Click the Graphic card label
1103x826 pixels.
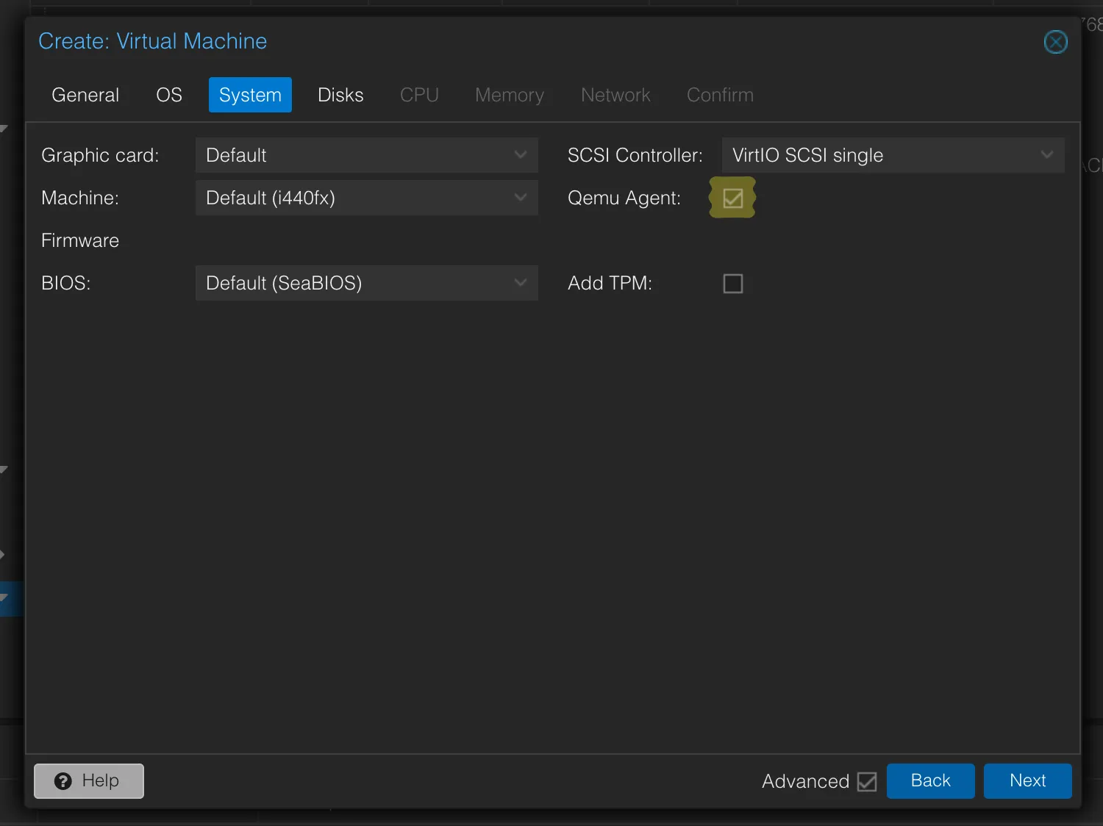tap(100, 155)
